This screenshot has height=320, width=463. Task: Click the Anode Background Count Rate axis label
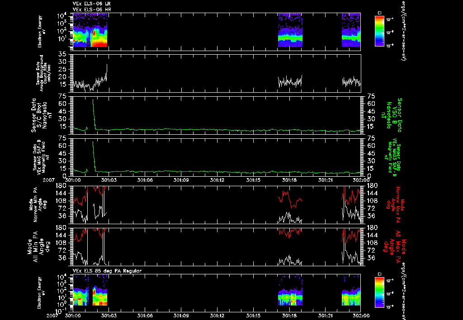pyautogui.click(x=43, y=73)
